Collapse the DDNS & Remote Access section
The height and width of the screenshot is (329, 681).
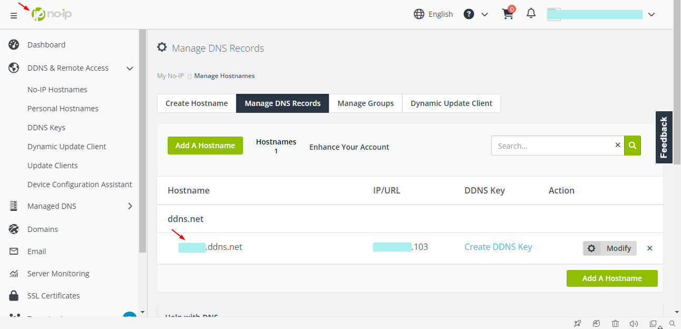coord(130,68)
